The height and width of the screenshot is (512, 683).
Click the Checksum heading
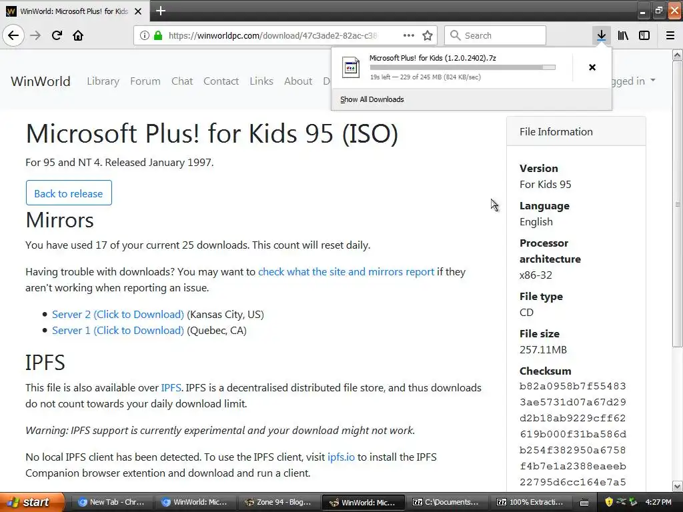click(x=546, y=371)
